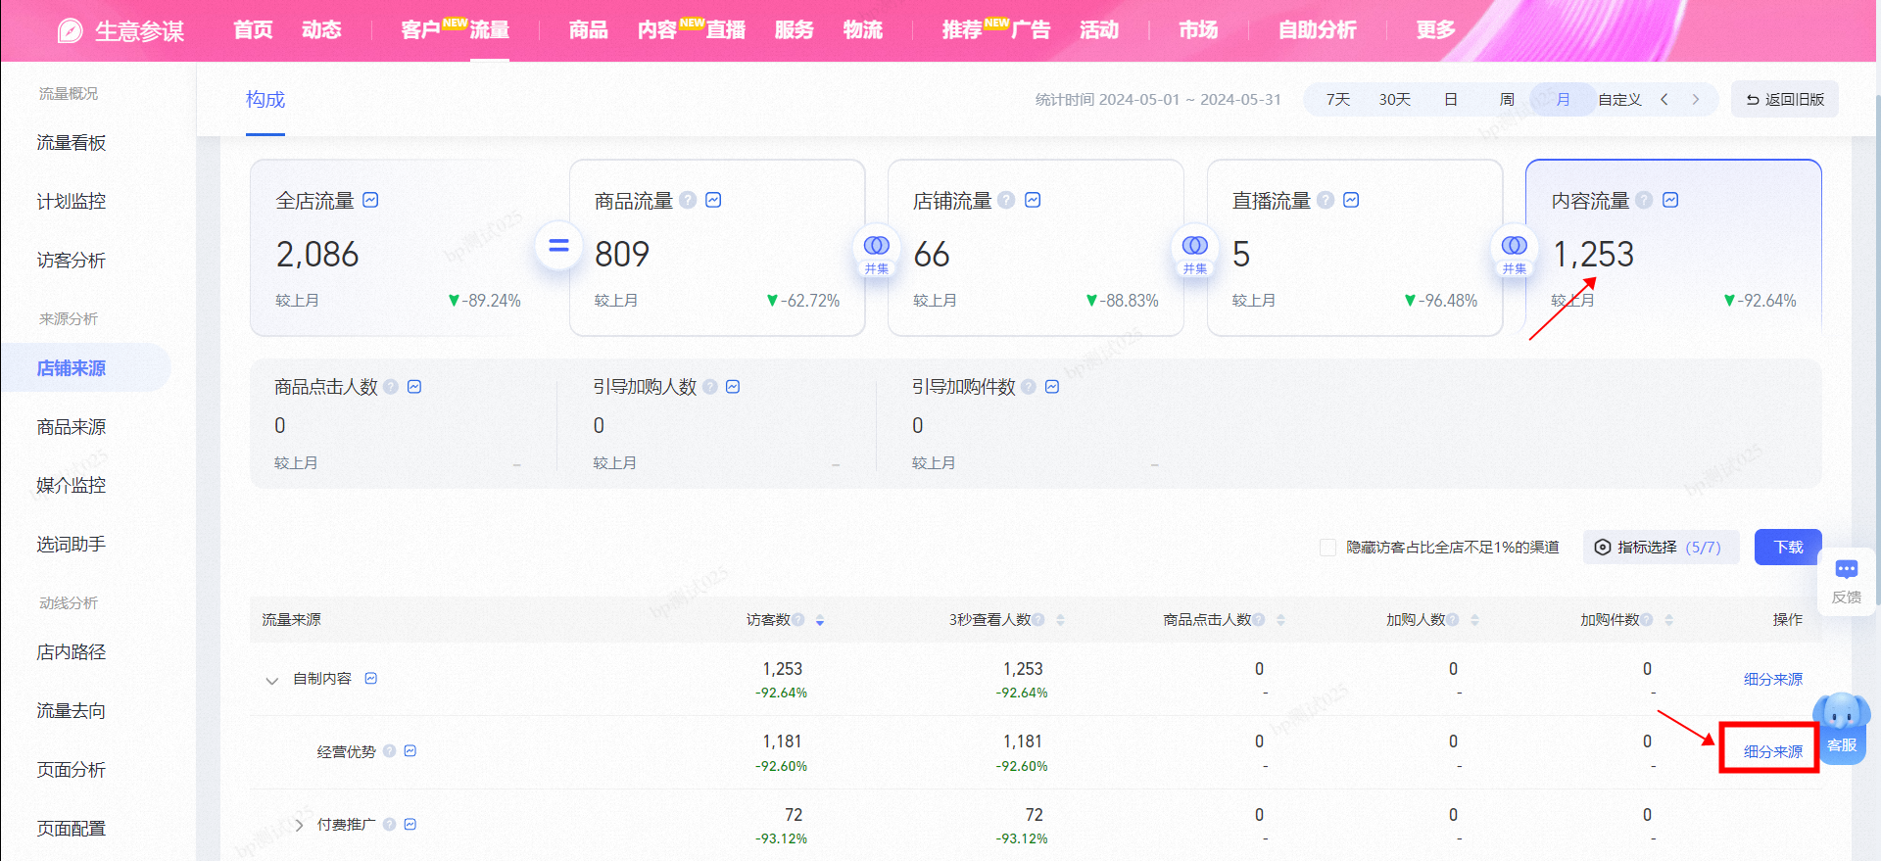Select the 自定义 custom range
The width and height of the screenshot is (1881, 861).
[x=1619, y=100]
